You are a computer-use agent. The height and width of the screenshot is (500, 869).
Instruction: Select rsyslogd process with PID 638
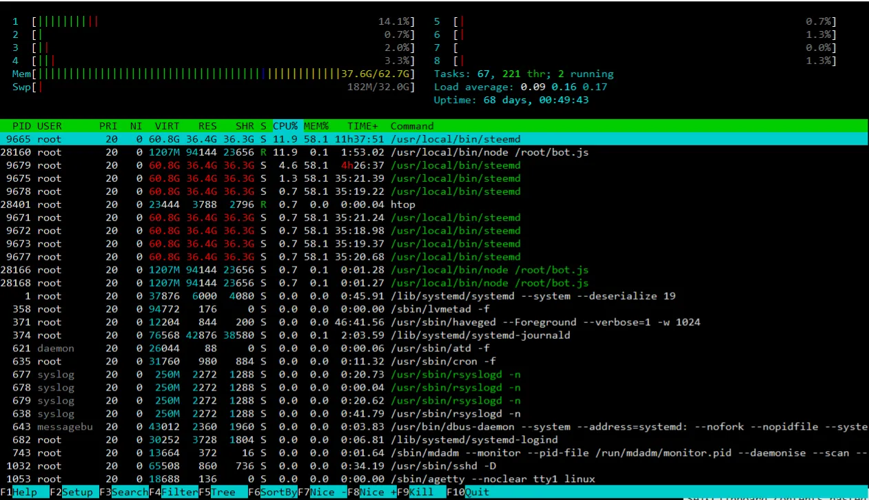click(434, 414)
